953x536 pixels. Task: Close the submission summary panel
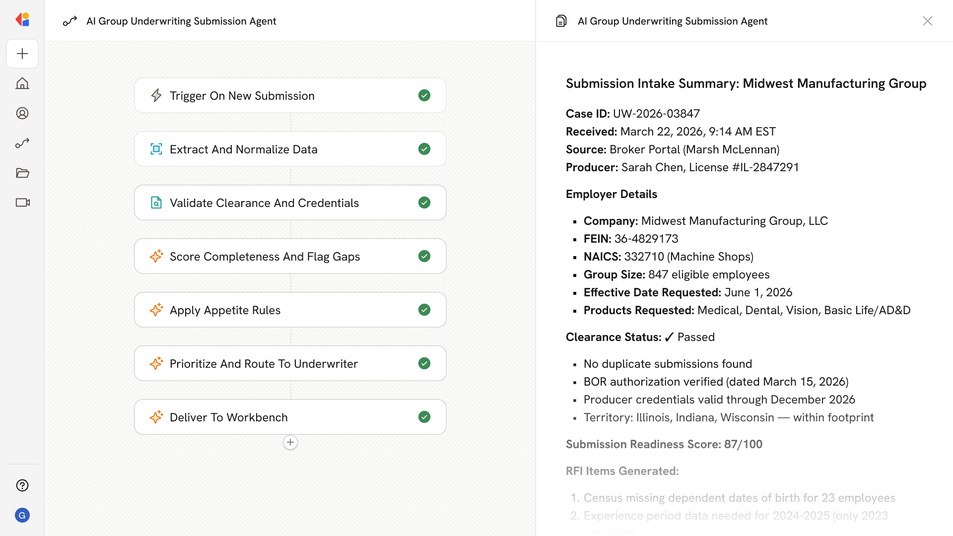tap(927, 21)
